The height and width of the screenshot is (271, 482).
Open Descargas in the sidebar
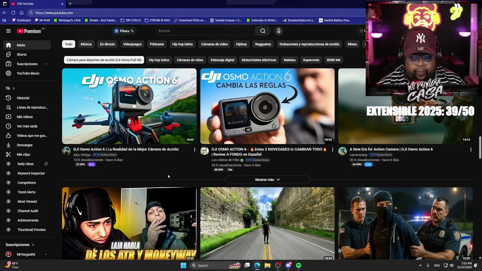coord(26,145)
